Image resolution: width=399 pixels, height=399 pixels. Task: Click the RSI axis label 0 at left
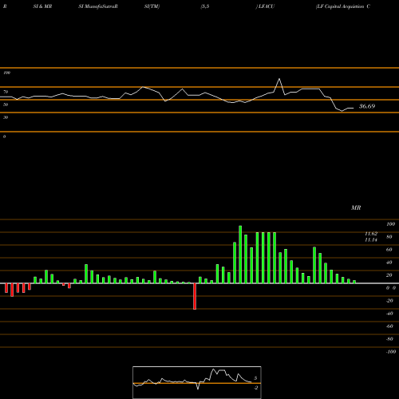pyautogui.click(x=4, y=136)
